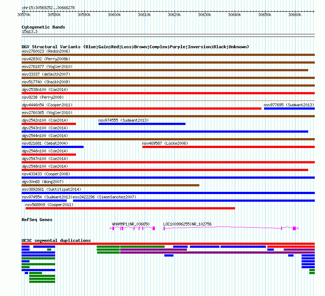Screen dimensions: 325x296
Task: Select dgv2546n100 (Coe2014) variant label
Action: click(45, 151)
